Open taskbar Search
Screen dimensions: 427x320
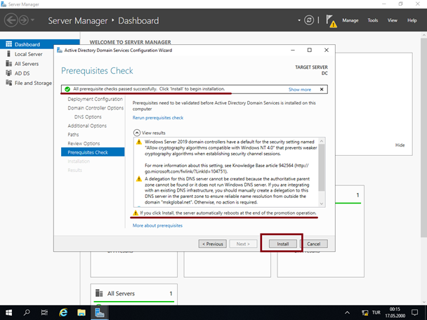pos(27,312)
